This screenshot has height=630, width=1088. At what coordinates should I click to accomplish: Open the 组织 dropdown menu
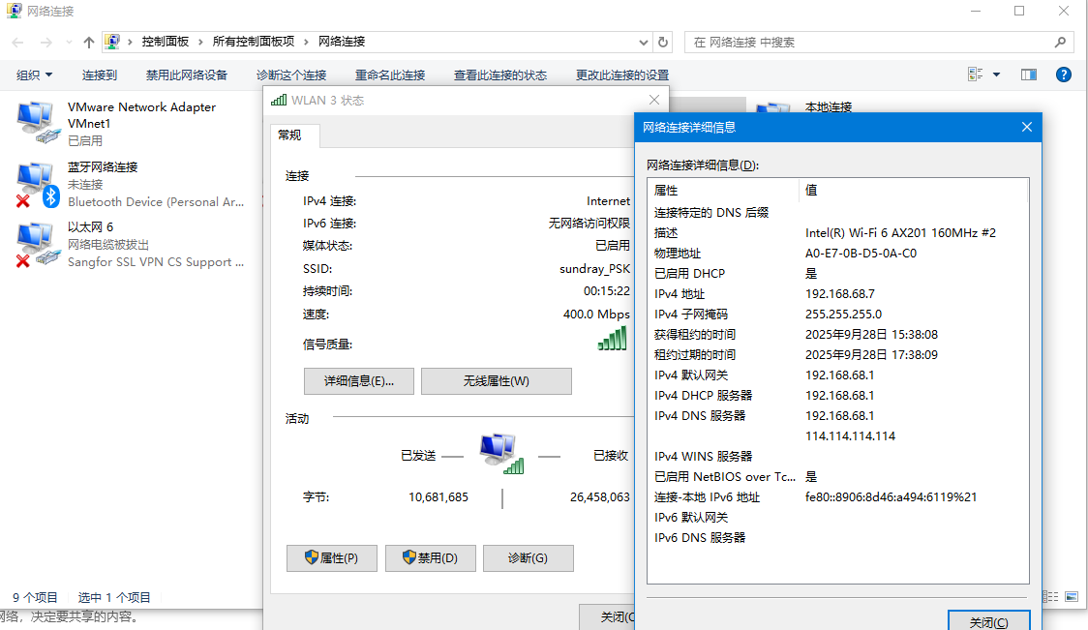35,75
